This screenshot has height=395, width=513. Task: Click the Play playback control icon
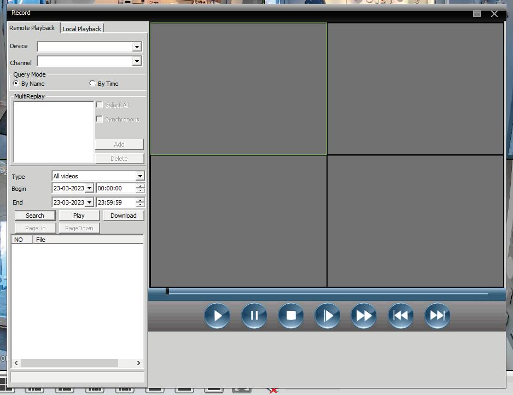217,316
